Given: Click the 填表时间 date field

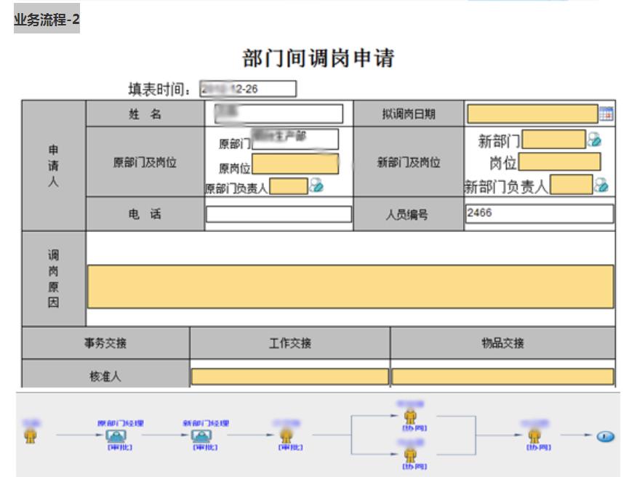Looking at the screenshot, I should [x=247, y=89].
